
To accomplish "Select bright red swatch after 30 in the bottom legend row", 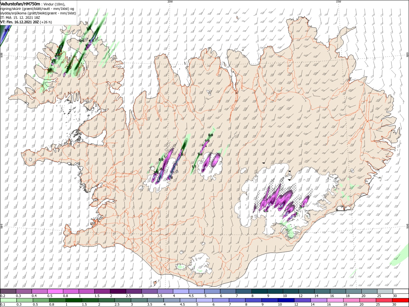I will tap(401, 300).
